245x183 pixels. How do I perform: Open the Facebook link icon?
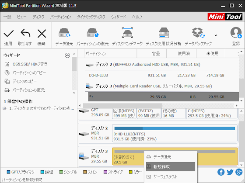point(221,172)
